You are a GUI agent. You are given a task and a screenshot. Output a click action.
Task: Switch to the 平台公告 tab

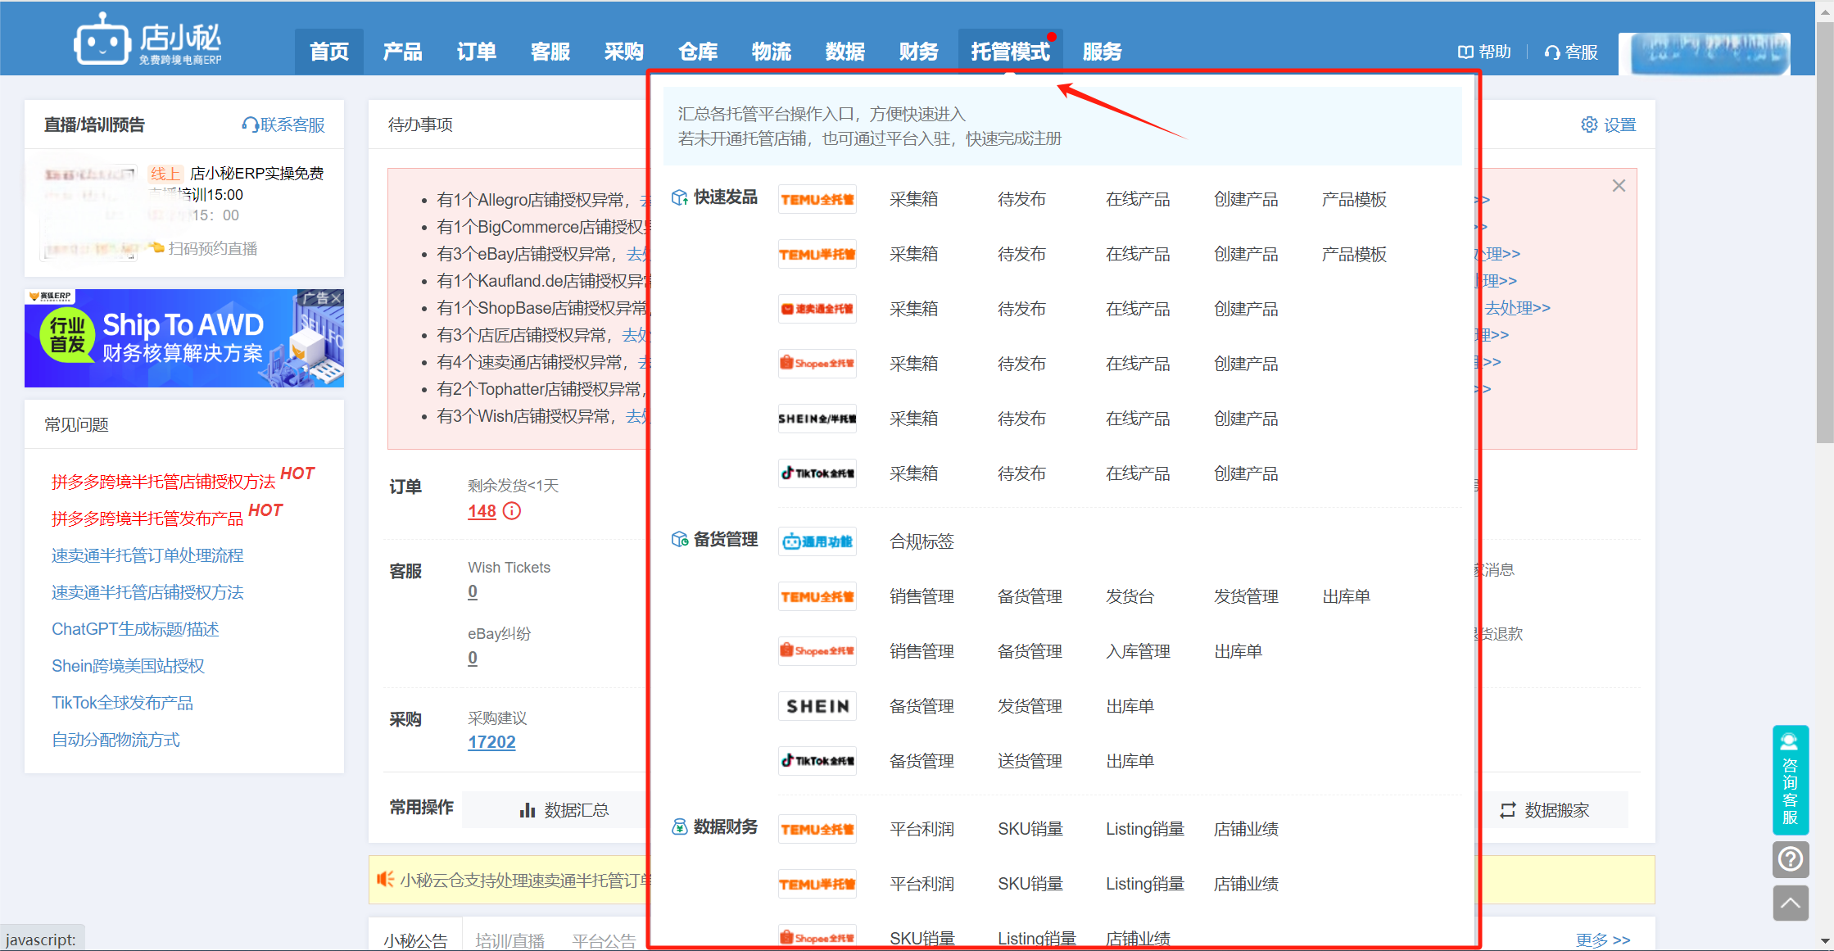605,941
